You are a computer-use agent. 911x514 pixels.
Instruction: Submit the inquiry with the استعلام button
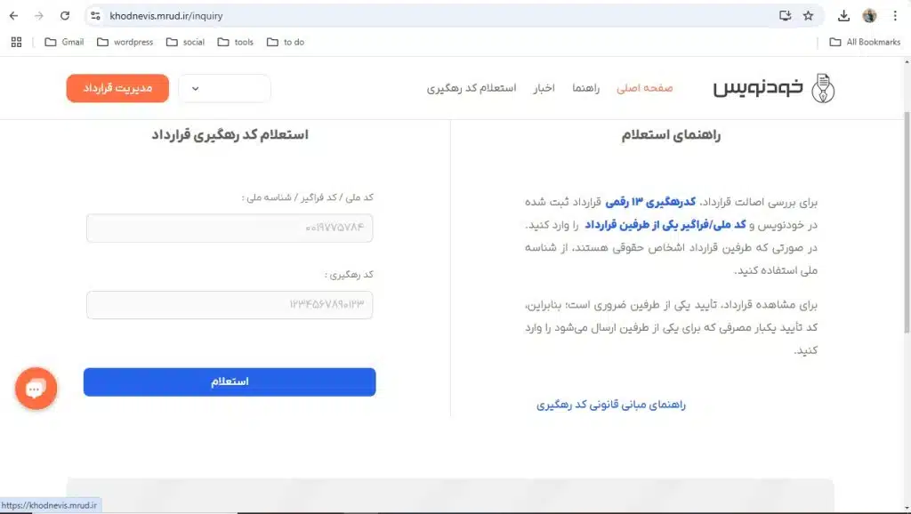pos(230,381)
